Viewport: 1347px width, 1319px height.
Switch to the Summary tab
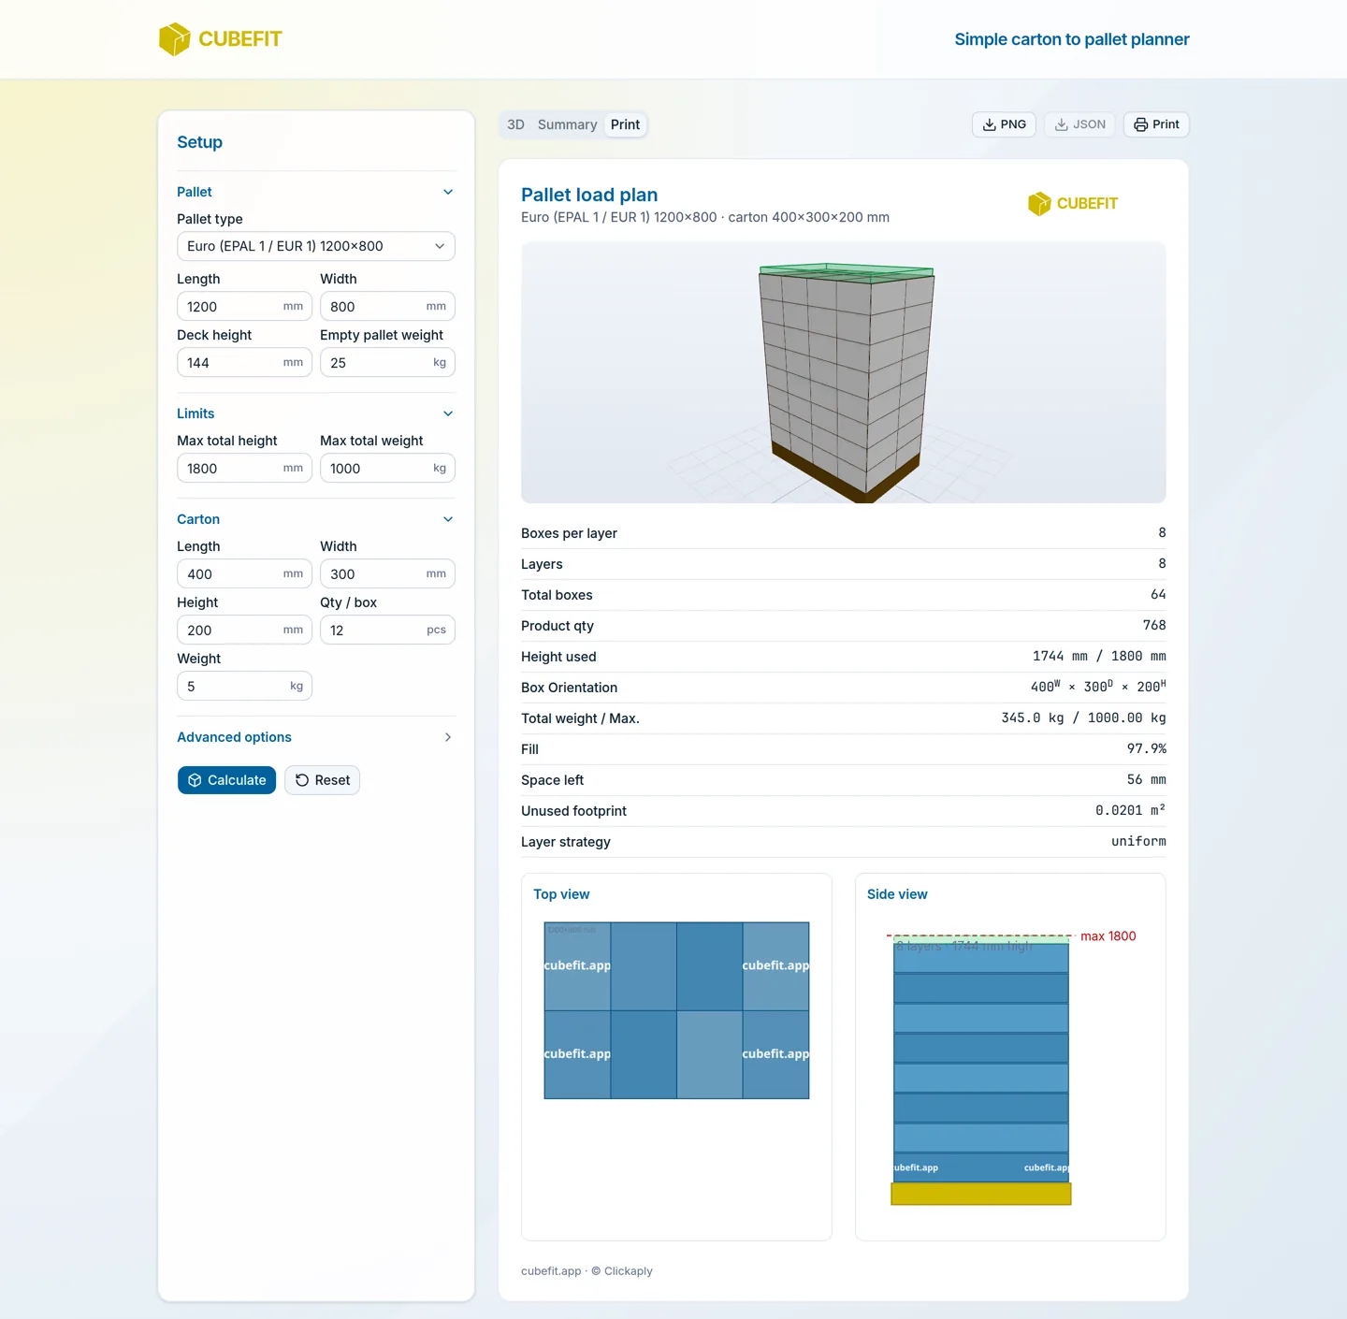[x=567, y=124]
